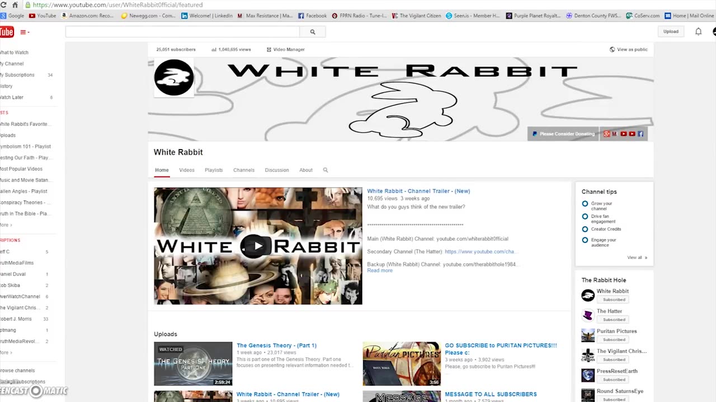This screenshot has width=716, height=402.
Task: Open the Amazon.com bookmark
Action: click(x=87, y=16)
